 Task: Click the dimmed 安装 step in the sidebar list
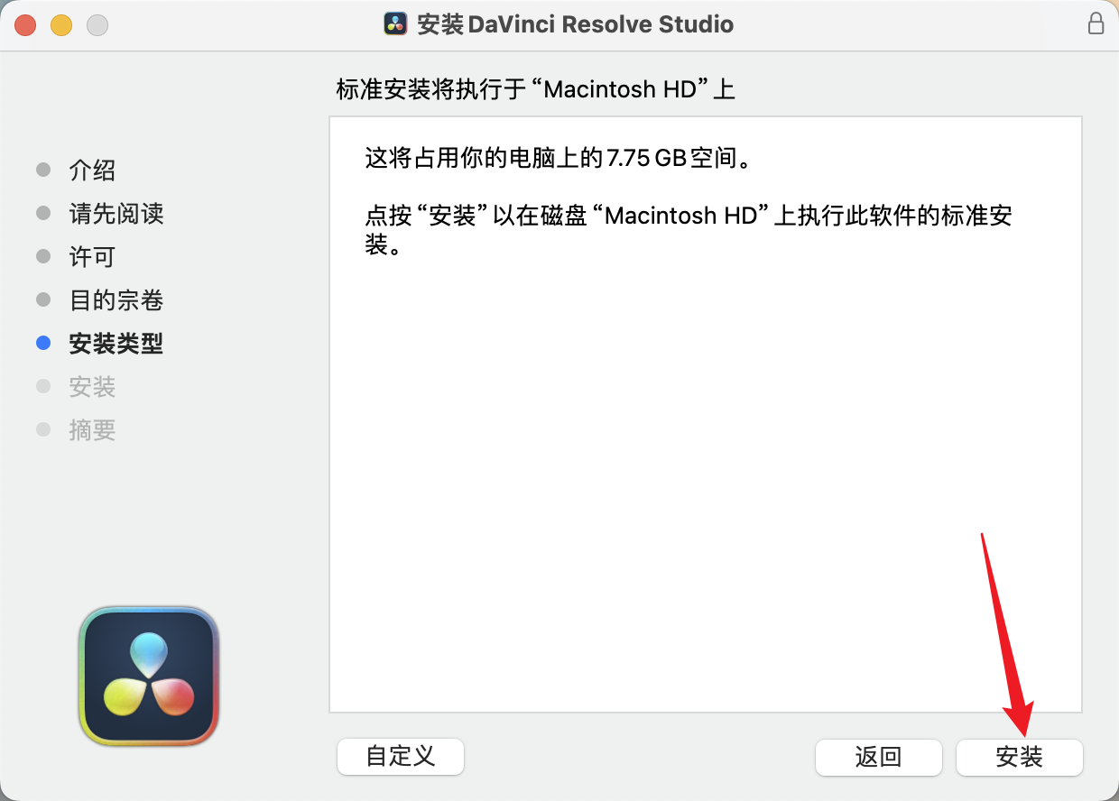point(92,387)
